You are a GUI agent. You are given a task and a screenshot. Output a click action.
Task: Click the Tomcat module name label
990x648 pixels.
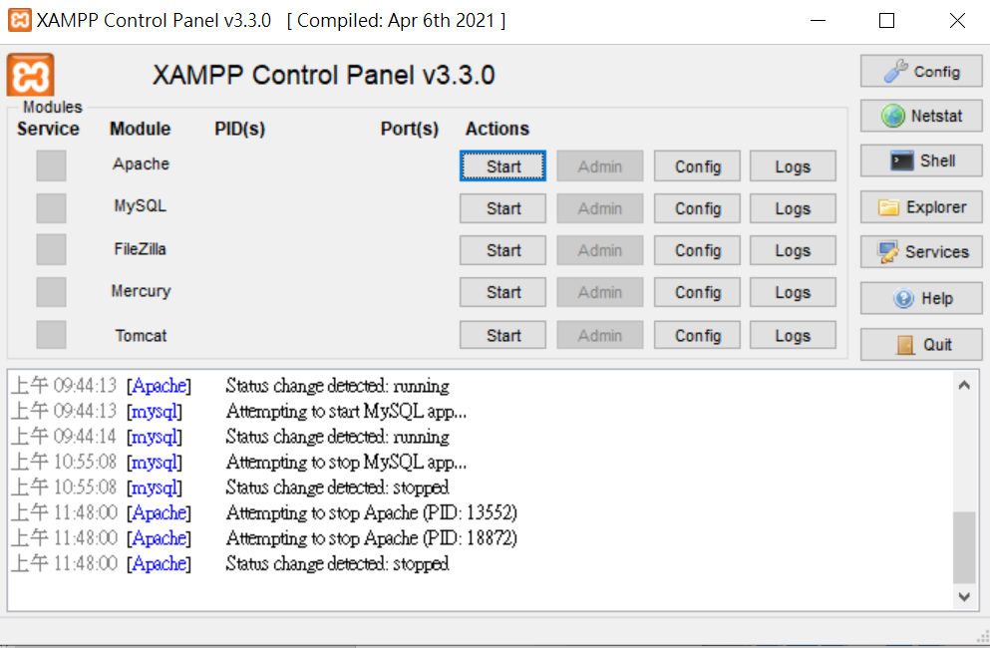(x=141, y=335)
